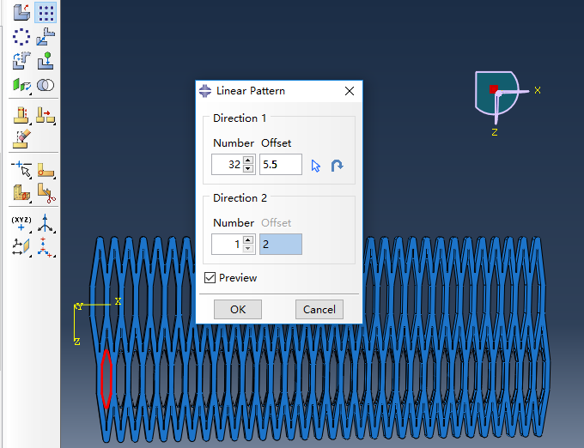Increase the Direction 1 Number spinner

coord(248,160)
